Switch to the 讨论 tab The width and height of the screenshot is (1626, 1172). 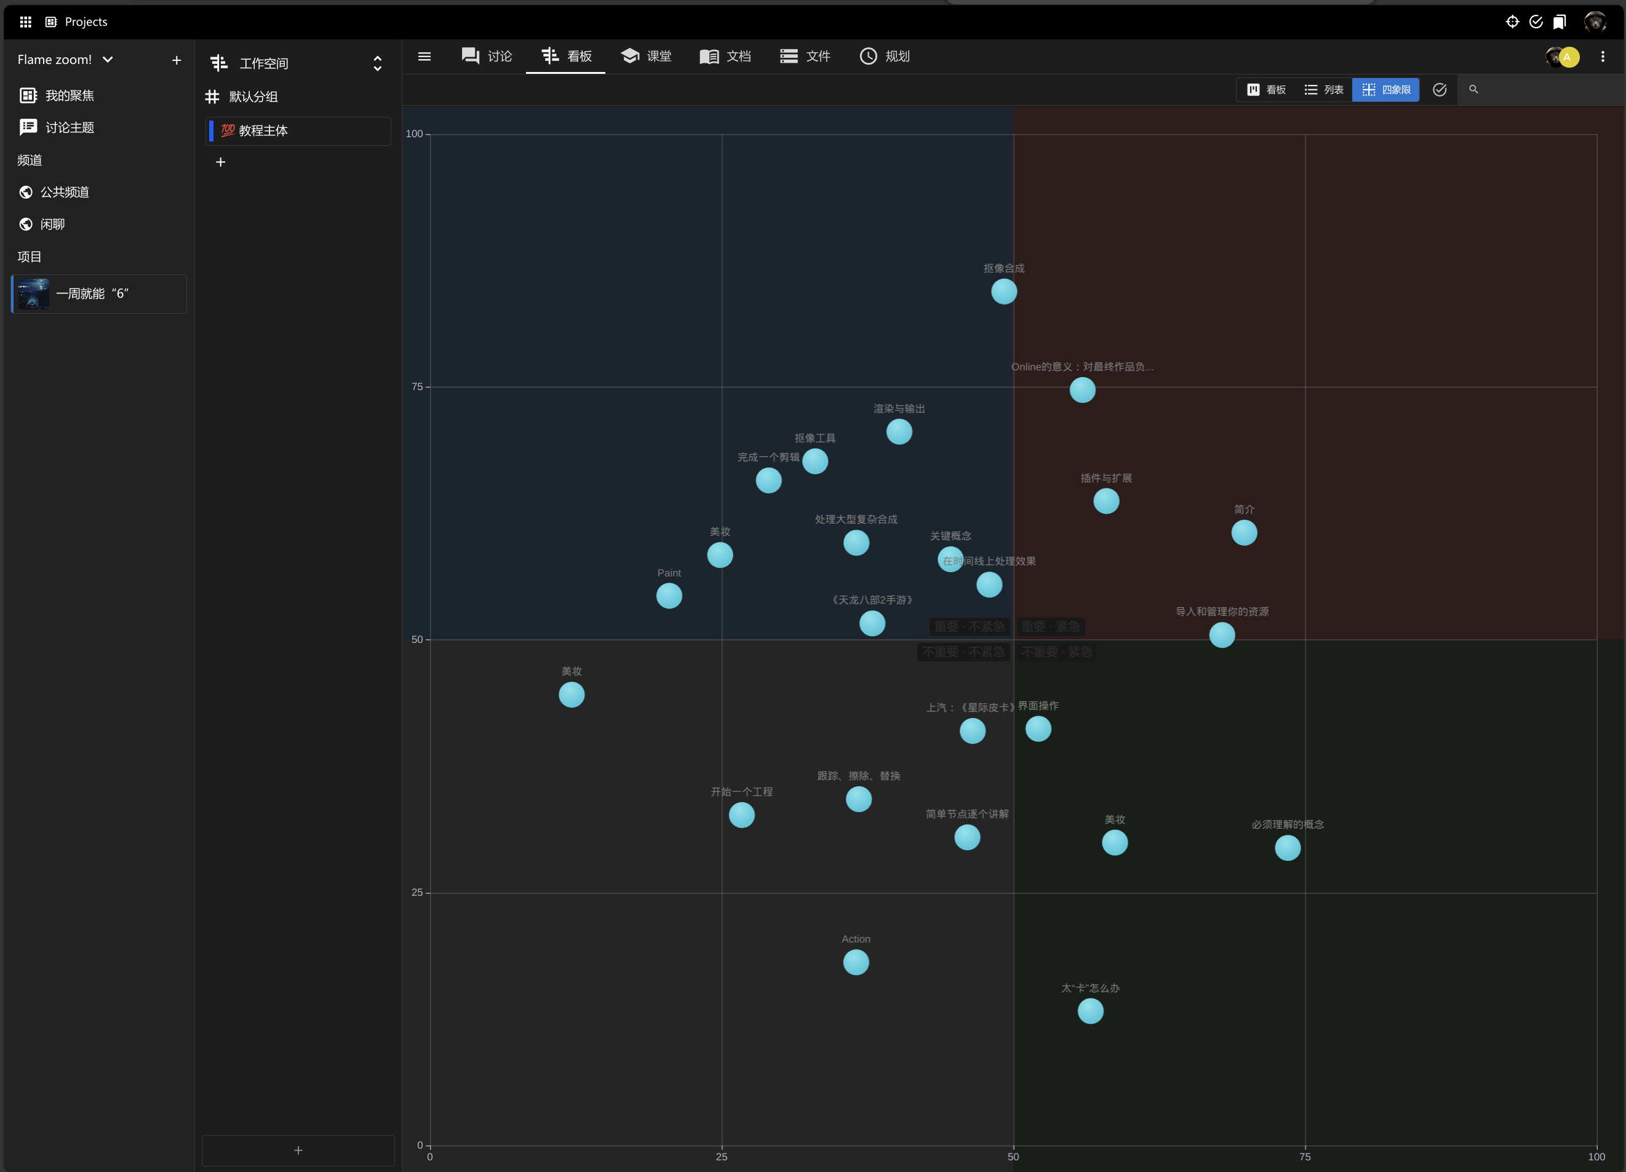[487, 56]
